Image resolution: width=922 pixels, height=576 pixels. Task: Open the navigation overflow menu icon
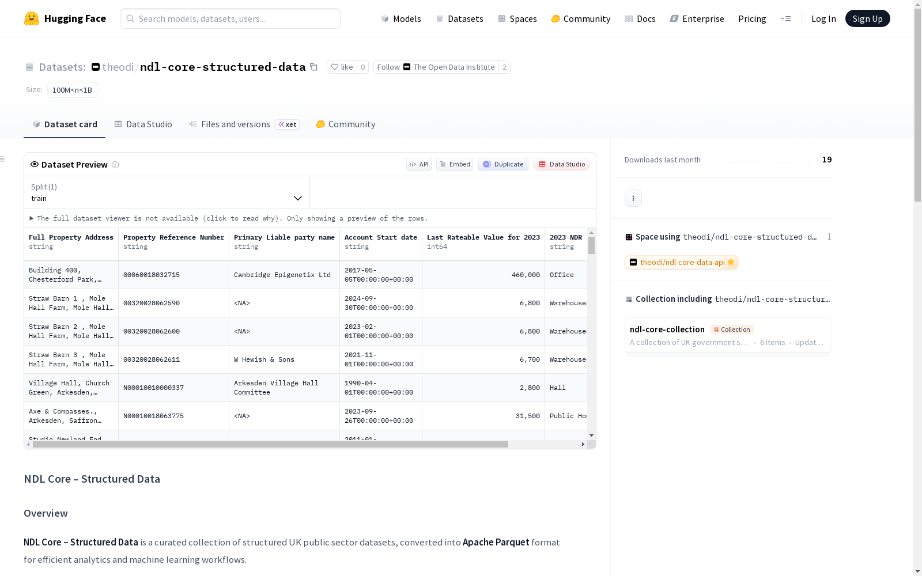[786, 18]
